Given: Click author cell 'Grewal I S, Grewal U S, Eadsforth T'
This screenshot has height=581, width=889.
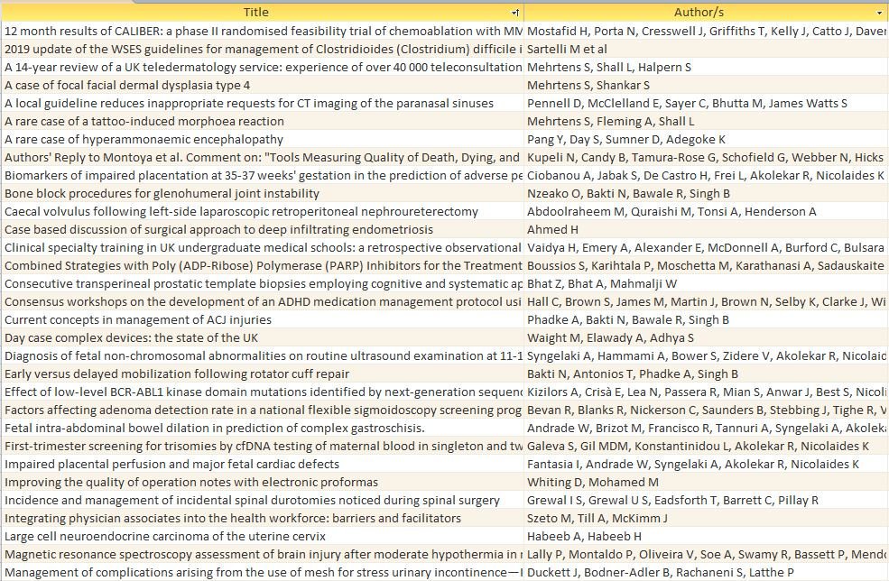Looking at the screenshot, I should [x=707, y=501].
